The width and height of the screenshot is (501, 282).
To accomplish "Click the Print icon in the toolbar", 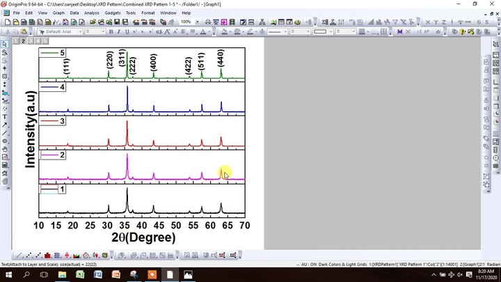I will pyautogui.click(x=207, y=22).
